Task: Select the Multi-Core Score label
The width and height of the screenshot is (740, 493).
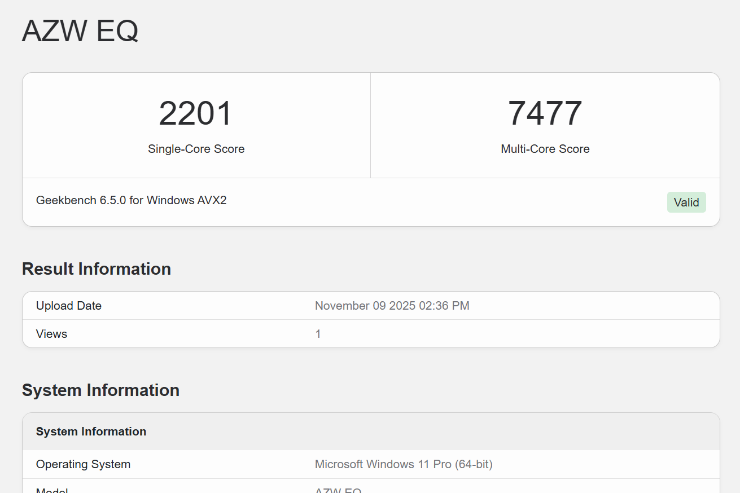Action: [x=545, y=149]
